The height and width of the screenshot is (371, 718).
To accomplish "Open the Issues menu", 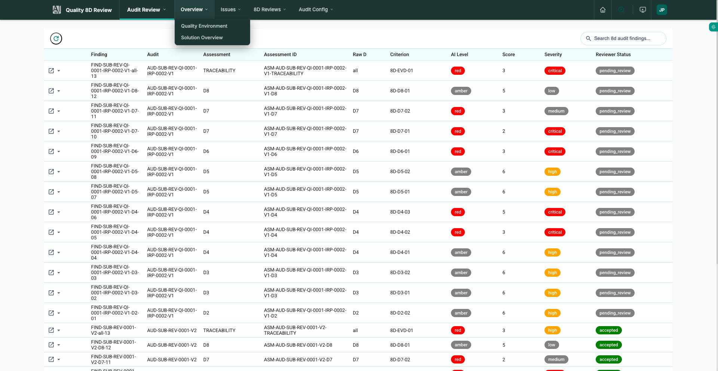I will [231, 10].
